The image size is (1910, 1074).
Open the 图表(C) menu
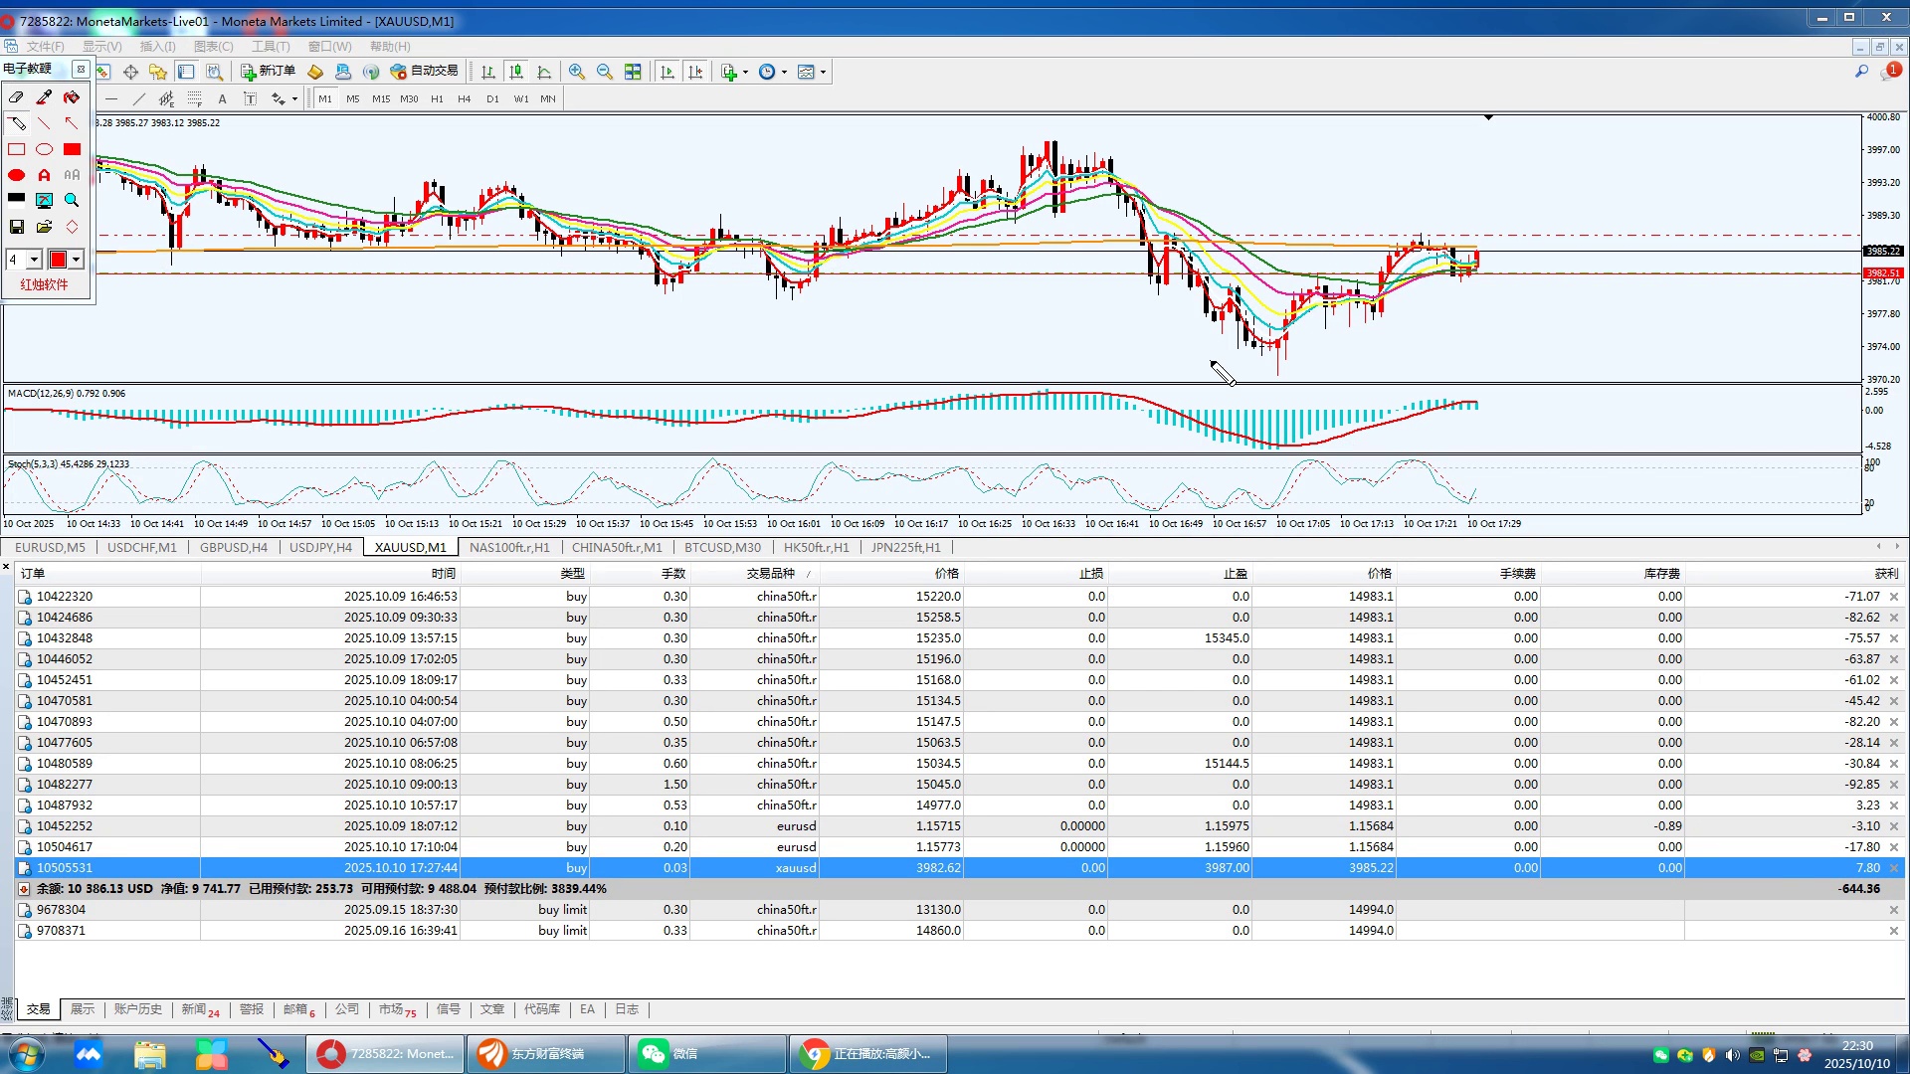(213, 46)
